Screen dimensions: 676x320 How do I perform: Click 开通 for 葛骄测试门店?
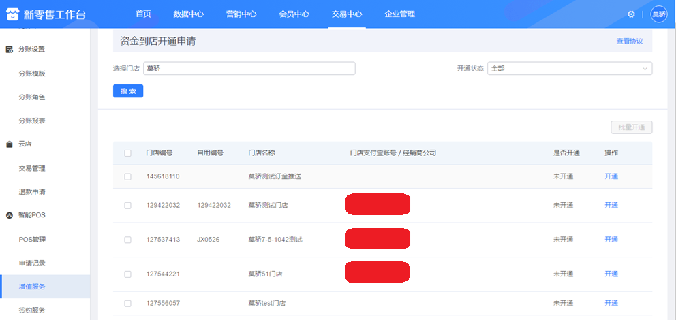click(611, 205)
